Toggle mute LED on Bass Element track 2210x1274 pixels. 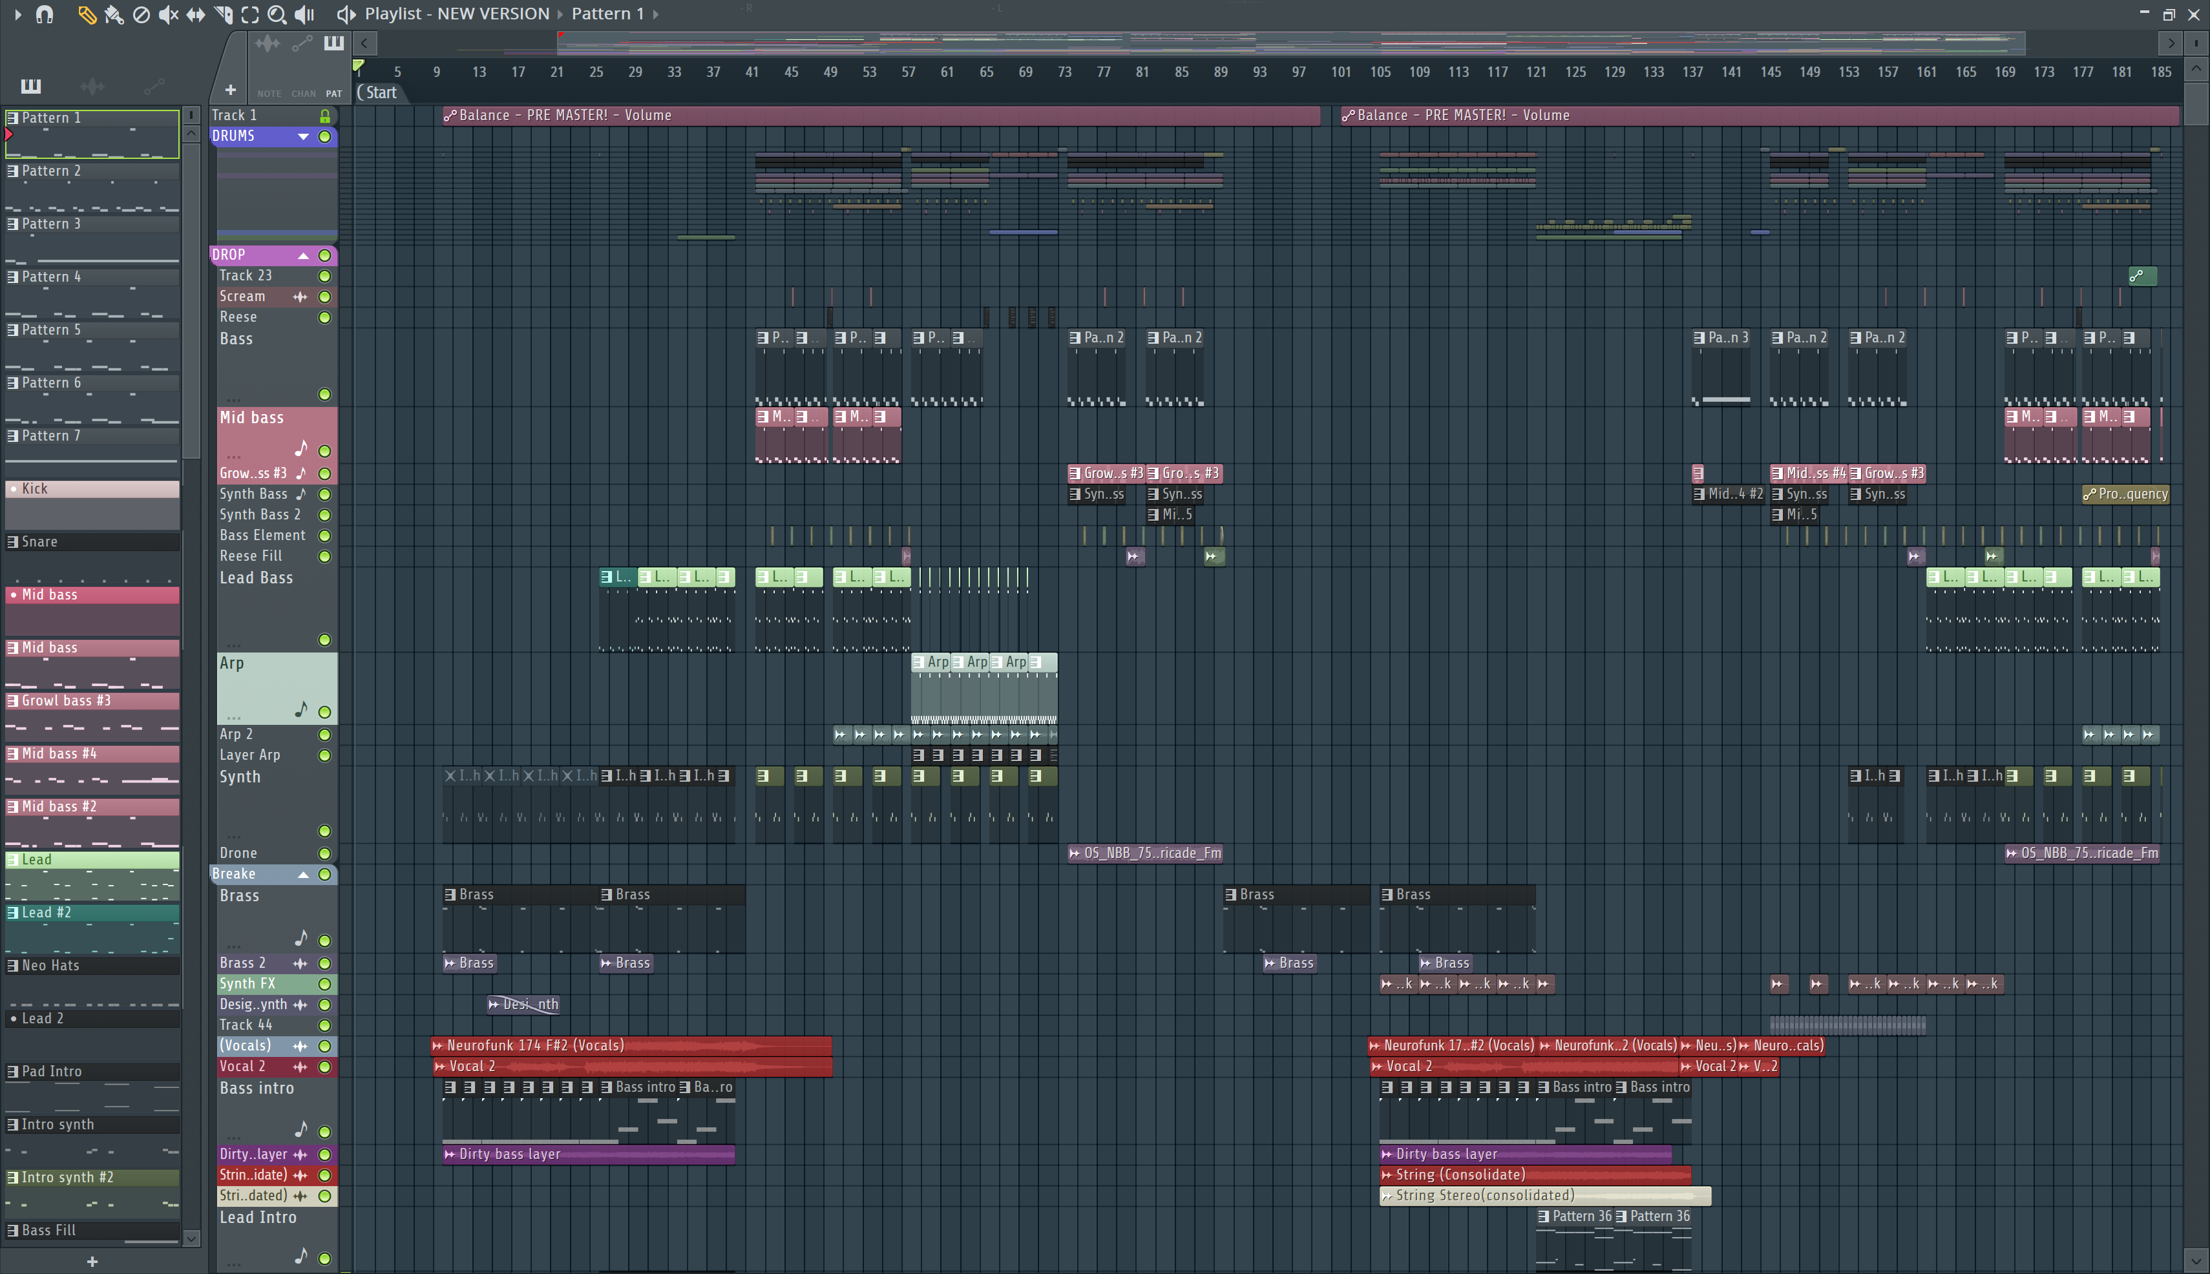click(325, 536)
